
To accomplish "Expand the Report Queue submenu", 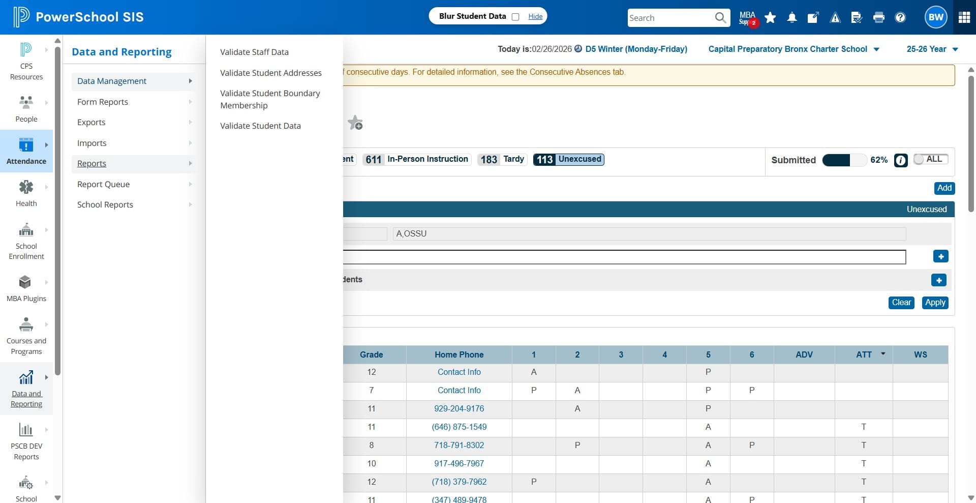I will point(134,184).
